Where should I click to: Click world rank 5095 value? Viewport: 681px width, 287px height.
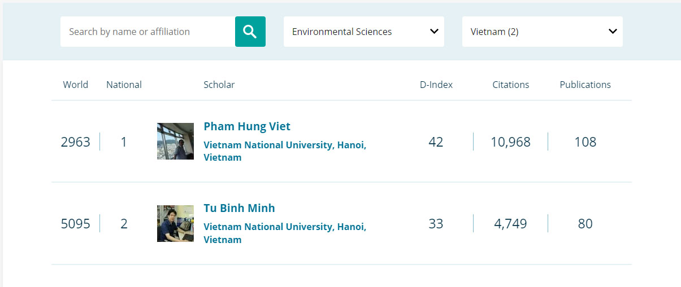(76, 224)
